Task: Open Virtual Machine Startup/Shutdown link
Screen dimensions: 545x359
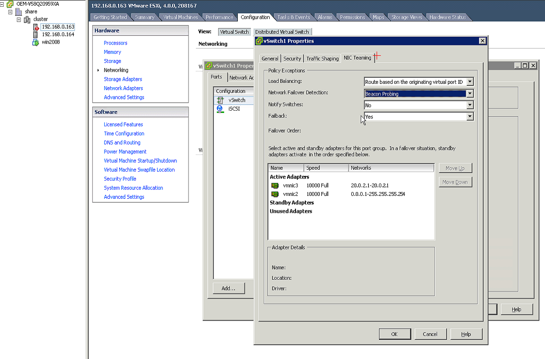Action: point(140,161)
